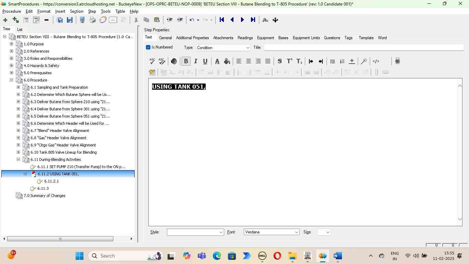Viewport: 469px width, 264px height.
Task: Open Microsoft Word from the taskbar
Action: pos(338,256)
